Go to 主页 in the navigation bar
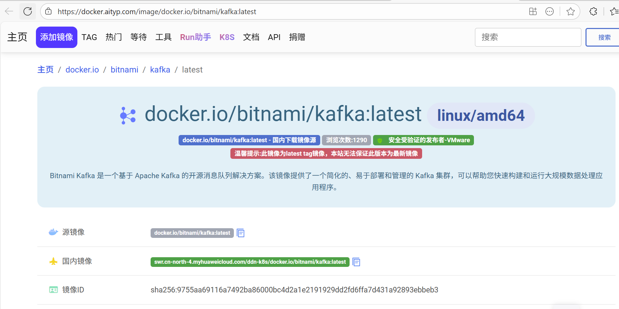Screen dimensions: 619x309 [17, 37]
